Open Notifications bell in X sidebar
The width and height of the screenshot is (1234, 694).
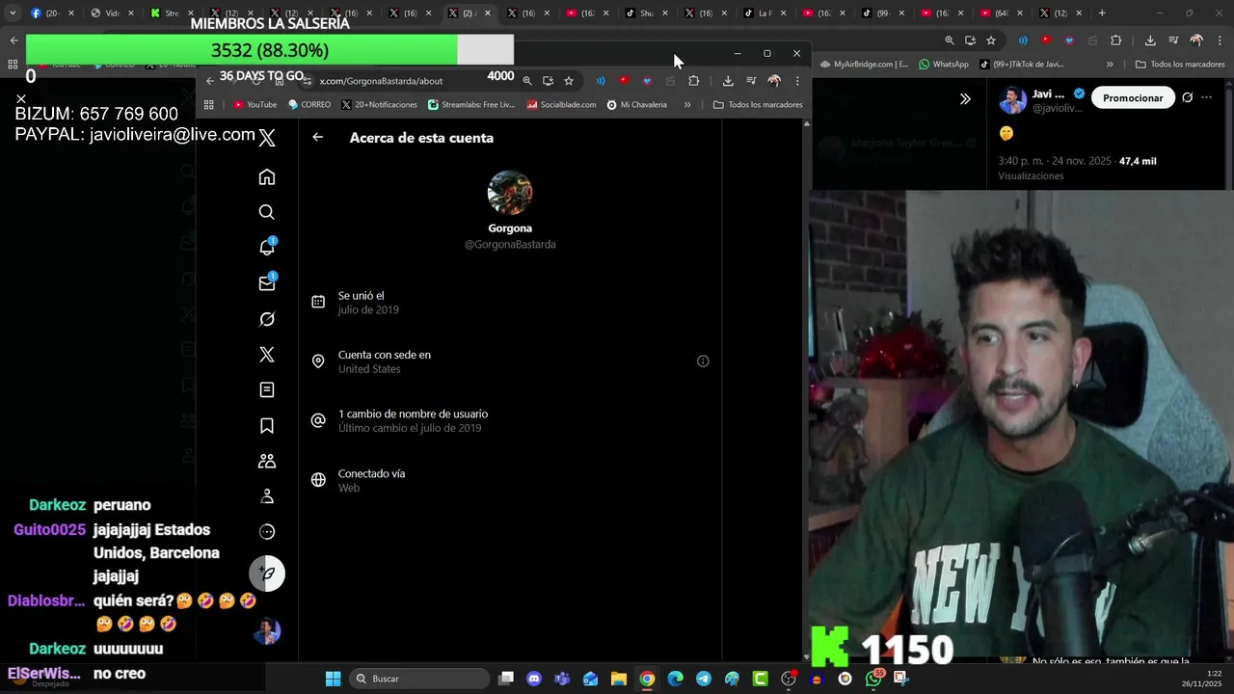click(267, 248)
